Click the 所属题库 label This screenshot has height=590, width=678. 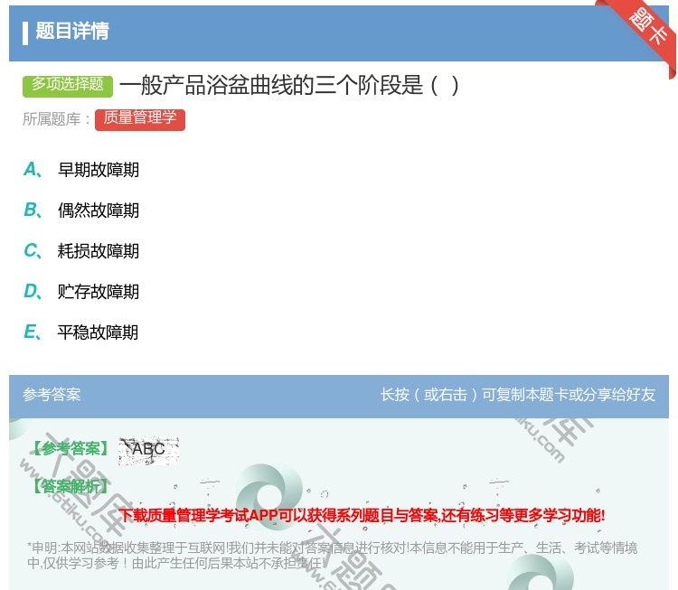pyautogui.click(x=56, y=119)
